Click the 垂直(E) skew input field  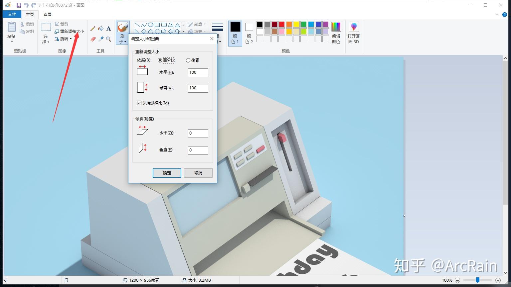pyautogui.click(x=198, y=150)
